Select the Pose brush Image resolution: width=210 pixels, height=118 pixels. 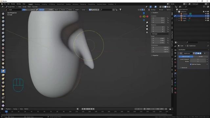tap(3, 87)
